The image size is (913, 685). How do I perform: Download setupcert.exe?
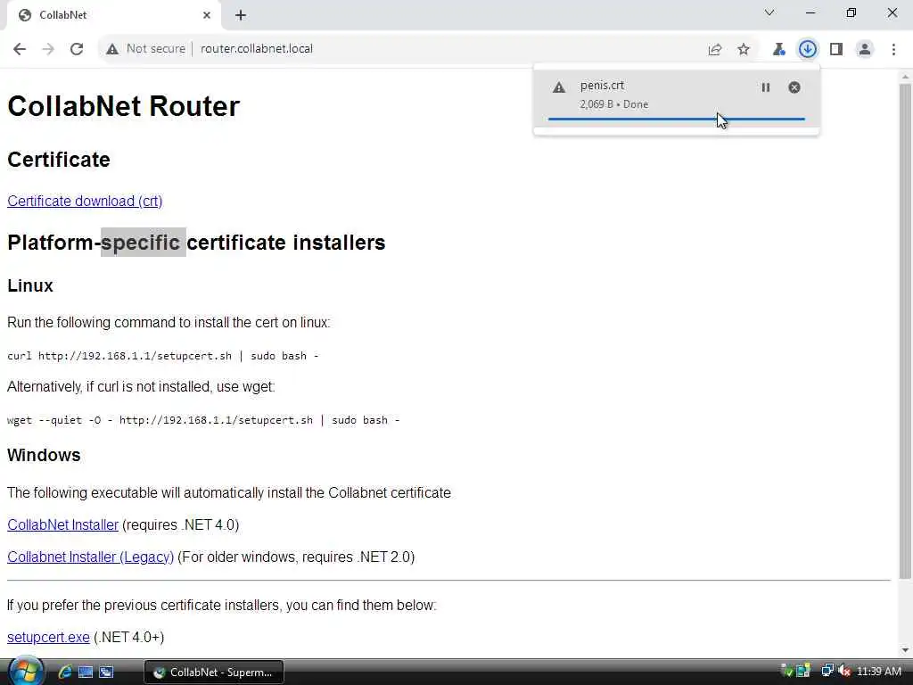pyautogui.click(x=48, y=637)
